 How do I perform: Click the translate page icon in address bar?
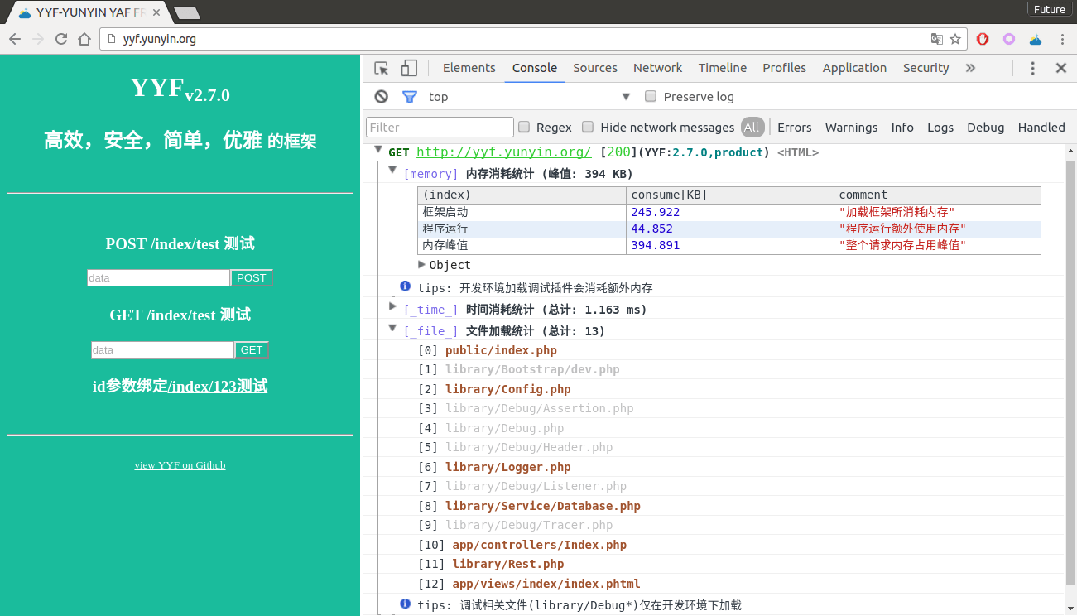tap(936, 39)
